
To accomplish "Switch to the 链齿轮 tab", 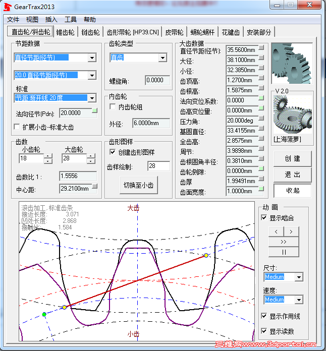I will [90, 32].
